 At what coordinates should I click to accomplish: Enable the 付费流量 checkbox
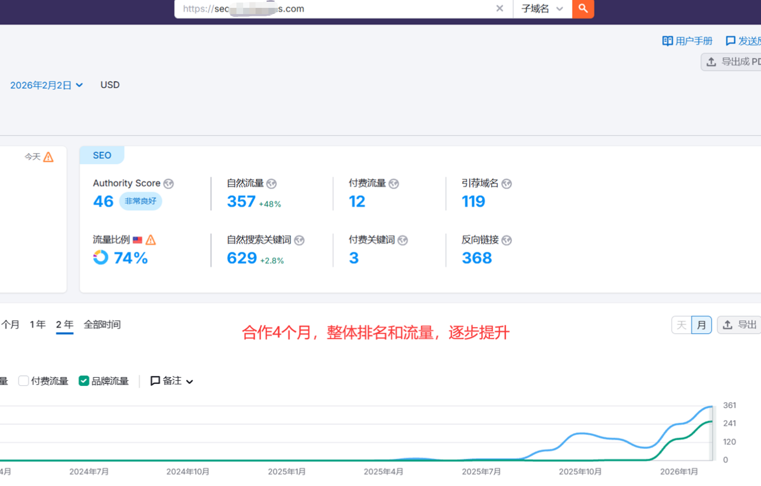pos(24,381)
